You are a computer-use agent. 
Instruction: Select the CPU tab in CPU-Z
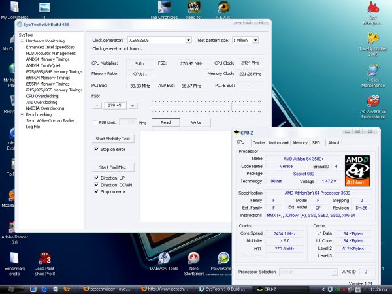(240, 142)
